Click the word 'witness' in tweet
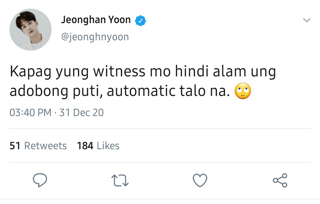 [119, 71]
